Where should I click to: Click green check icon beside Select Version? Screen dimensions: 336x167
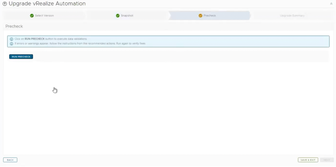tap(32, 16)
